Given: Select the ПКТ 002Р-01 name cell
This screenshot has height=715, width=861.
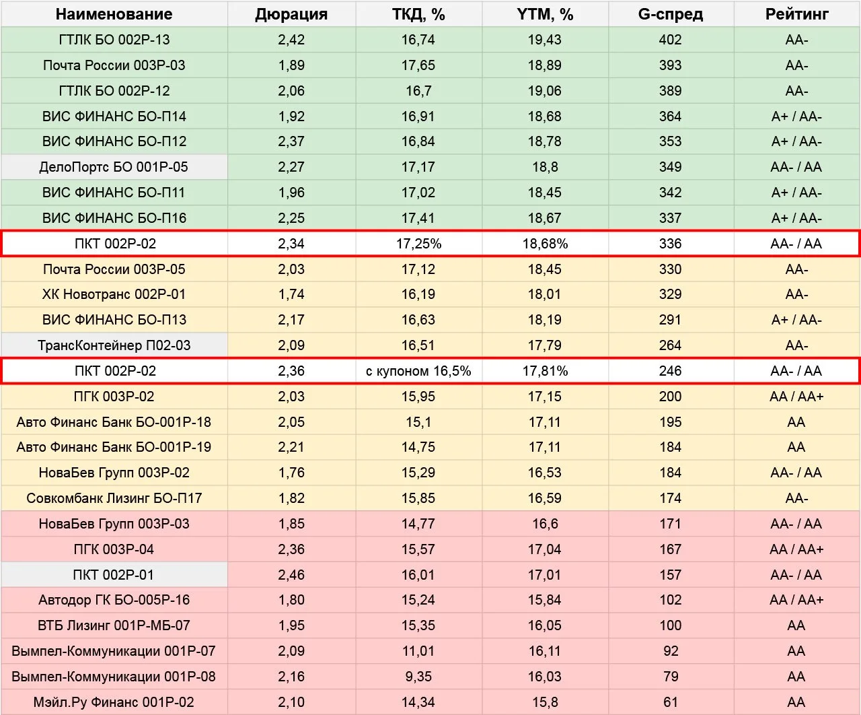Looking at the screenshot, I should (x=114, y=575).
